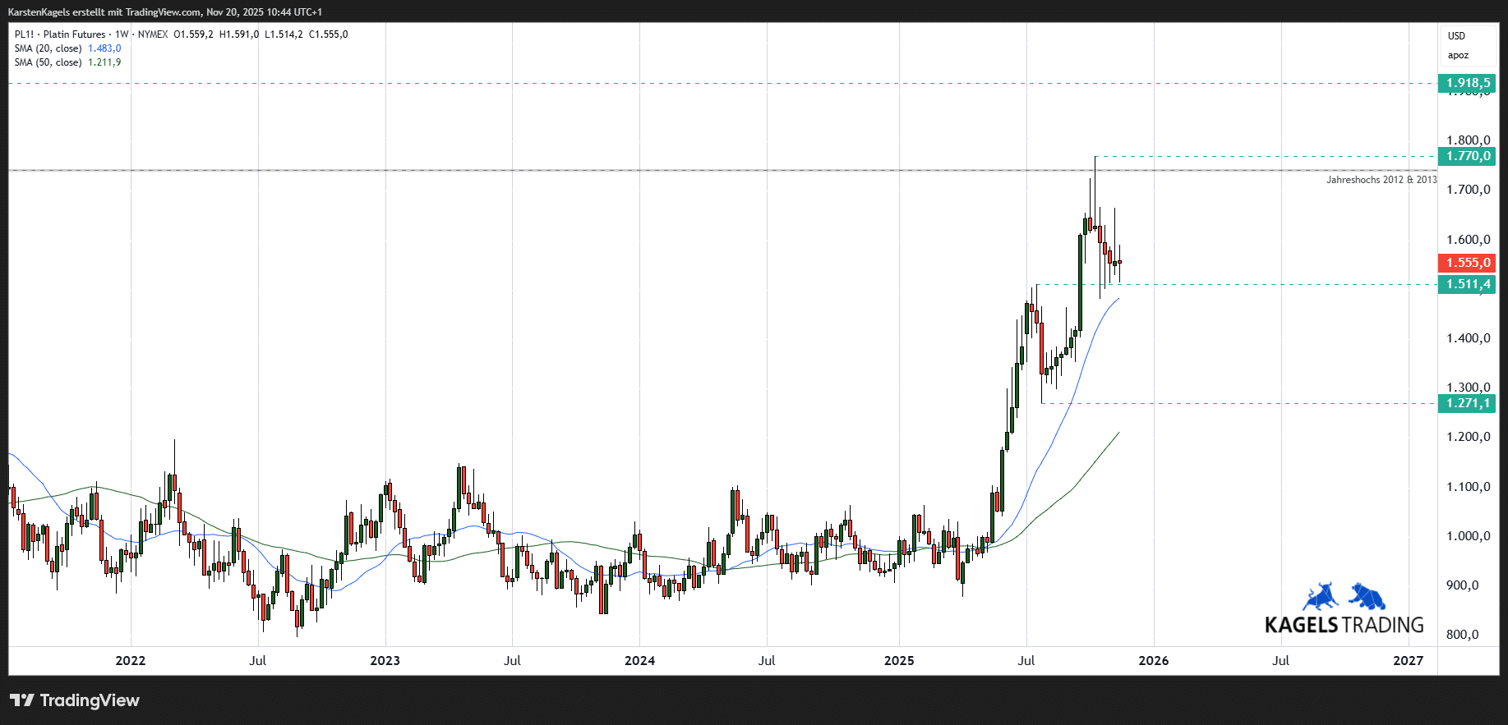Screen dimensions: 1508x725
Task: Open the USD currency selector
Action: (1456, 36)
